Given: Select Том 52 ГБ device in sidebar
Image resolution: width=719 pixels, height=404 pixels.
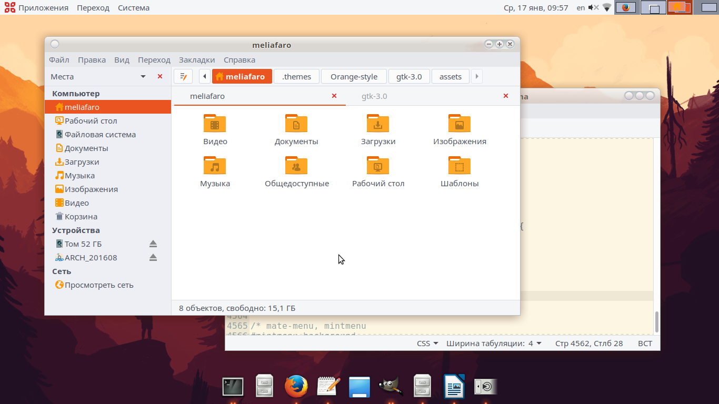Looking at the screenshot, I should (x=108, y=244).
